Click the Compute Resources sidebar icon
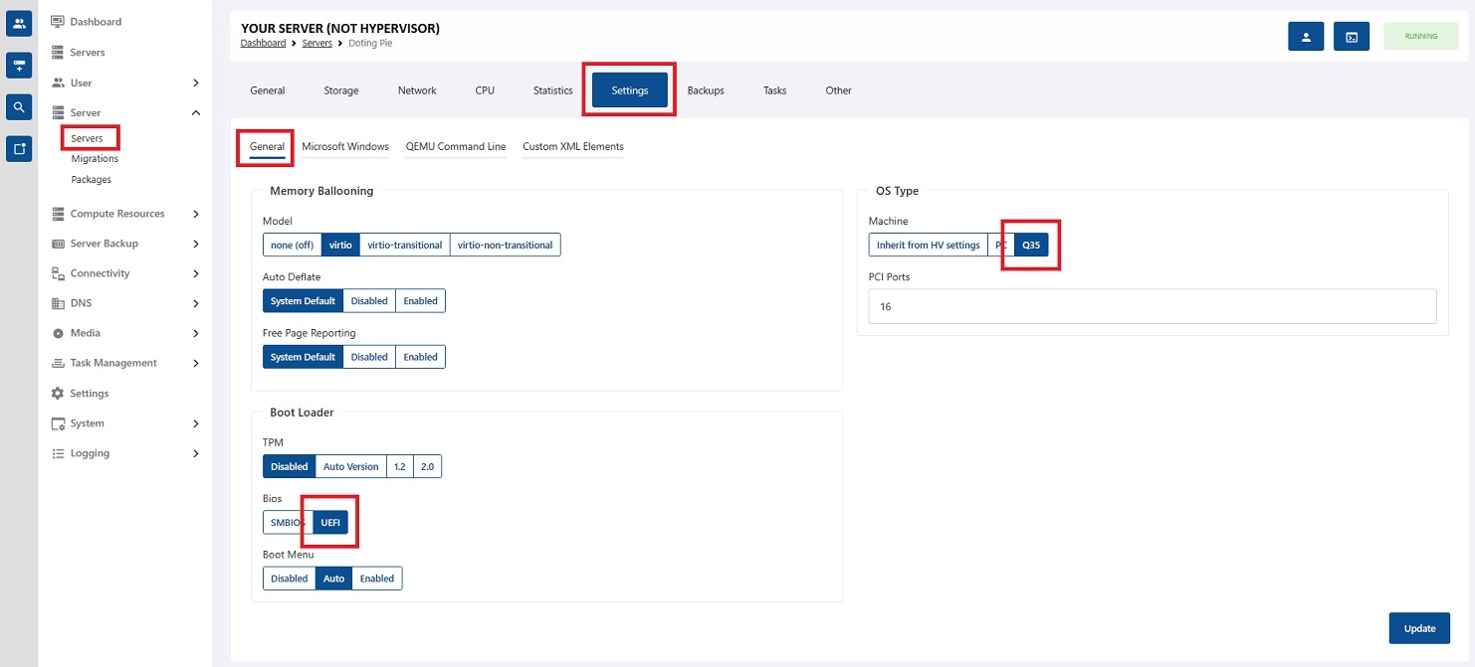 pyautogui.click(x=58, y=214)
